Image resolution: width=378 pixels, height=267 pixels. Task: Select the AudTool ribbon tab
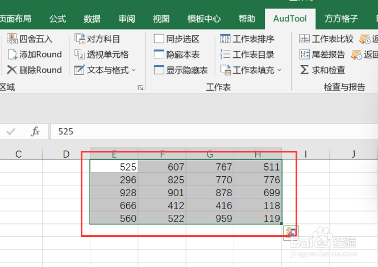pos(290,19)
